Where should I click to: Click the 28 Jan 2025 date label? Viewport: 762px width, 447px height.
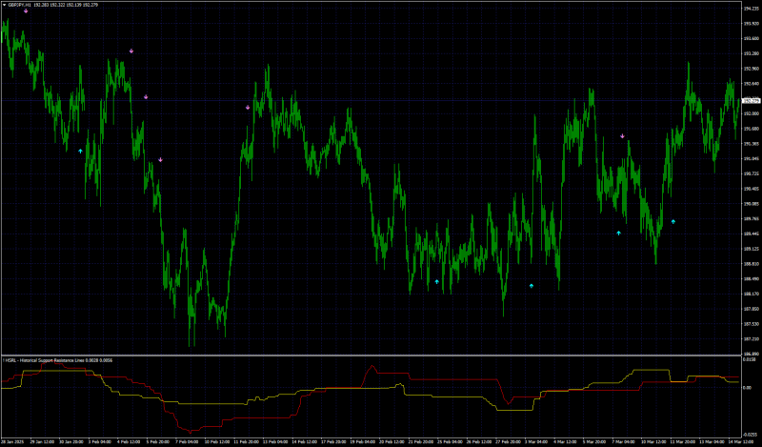coord(12,442)
